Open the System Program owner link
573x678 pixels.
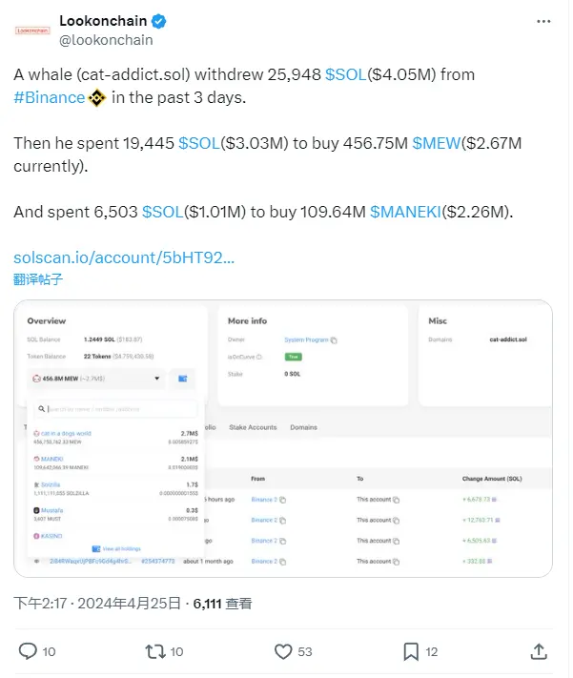306,339
